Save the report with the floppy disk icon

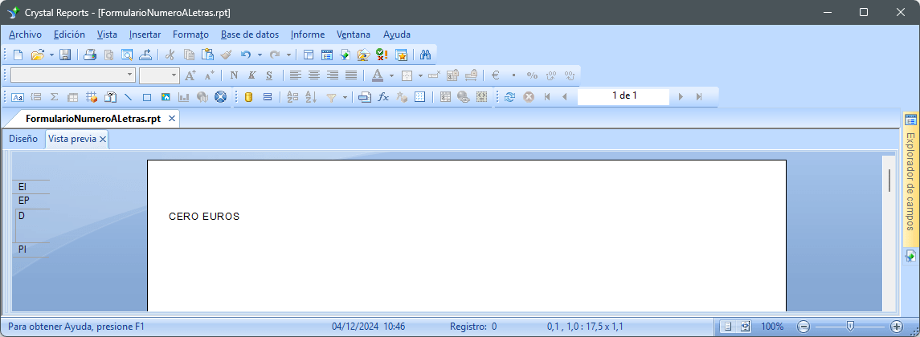(65, 55)
